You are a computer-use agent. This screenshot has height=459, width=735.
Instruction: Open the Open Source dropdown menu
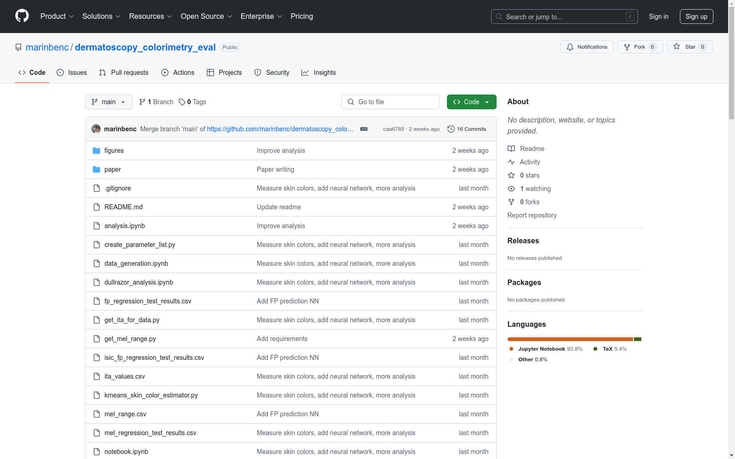tap(207, 17)
